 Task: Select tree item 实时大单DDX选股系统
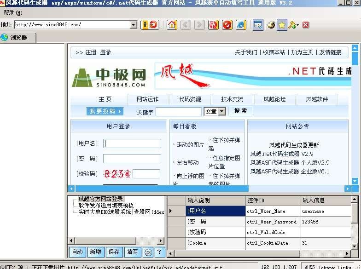121,212
